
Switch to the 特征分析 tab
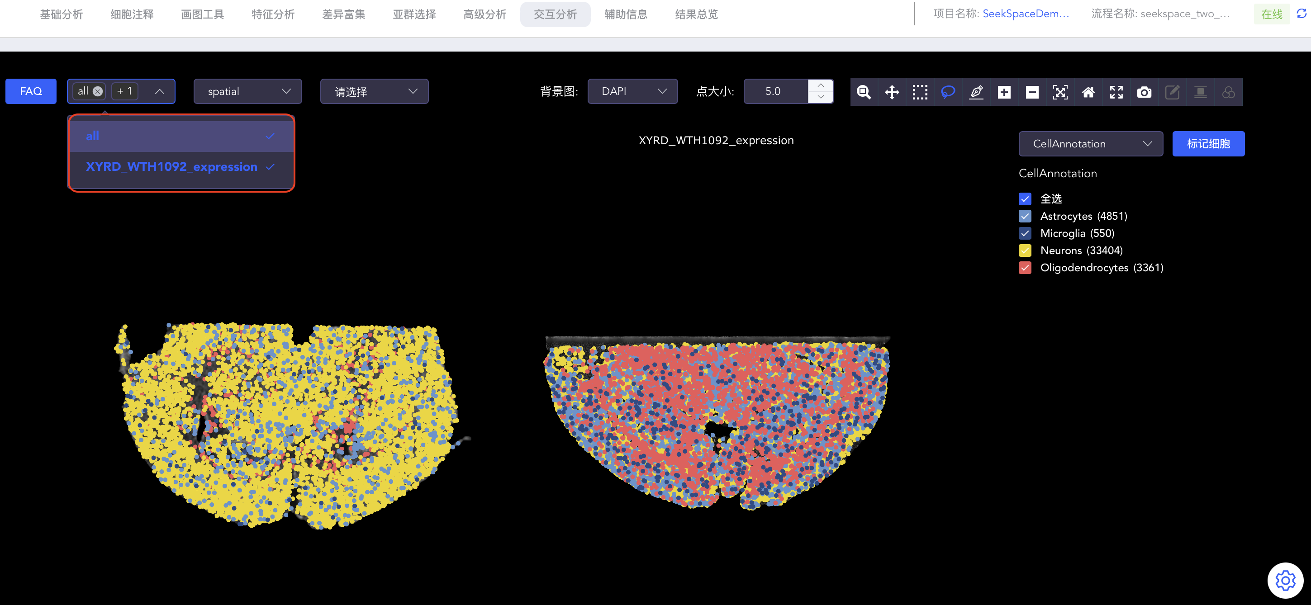click(x=273, y=14)
